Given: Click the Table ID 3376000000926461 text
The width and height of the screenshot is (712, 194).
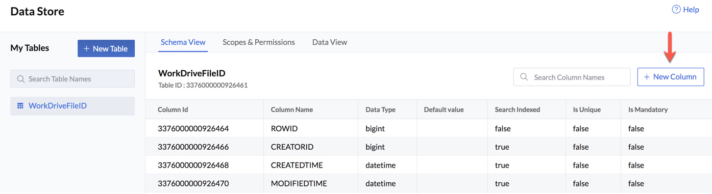Looking at the screenshot, I should 203,85.
